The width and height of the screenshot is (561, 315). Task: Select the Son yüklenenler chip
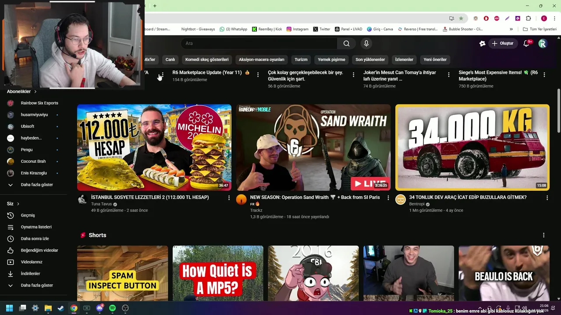[370, 59]
